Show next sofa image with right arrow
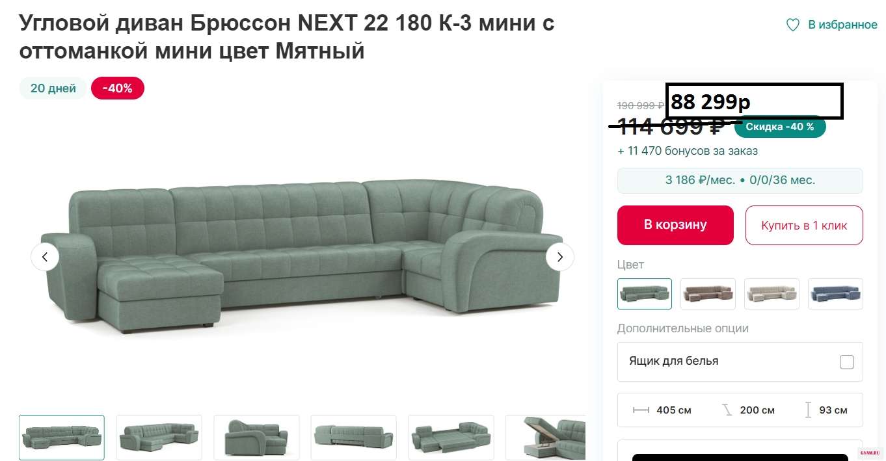886x461 pixels. coord(559,257)
